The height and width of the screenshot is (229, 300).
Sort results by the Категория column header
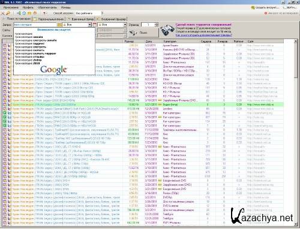tap(180, 41)
